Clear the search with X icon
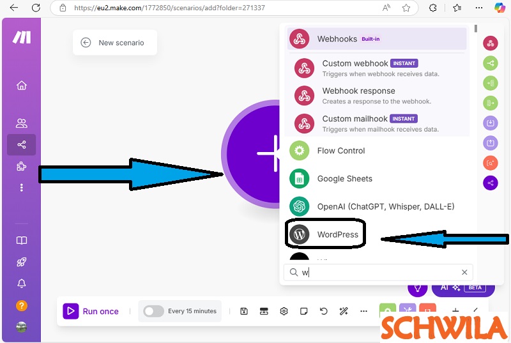This screenshot has height=343, width=511. click(464, 272)
